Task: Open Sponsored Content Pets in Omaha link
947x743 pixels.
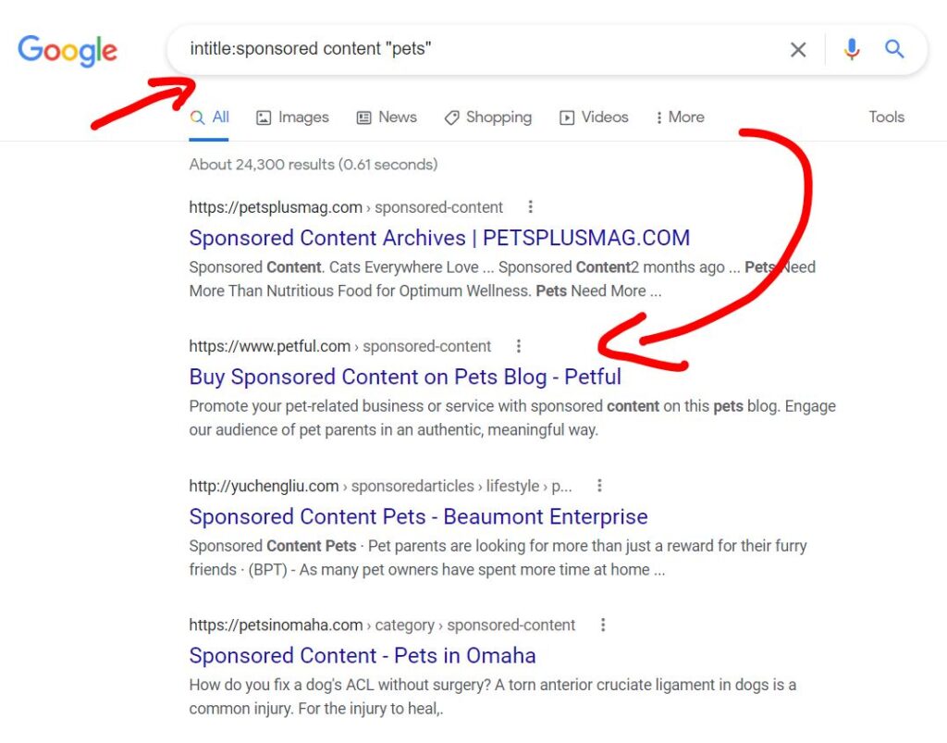Action: (x=363, y=656)
